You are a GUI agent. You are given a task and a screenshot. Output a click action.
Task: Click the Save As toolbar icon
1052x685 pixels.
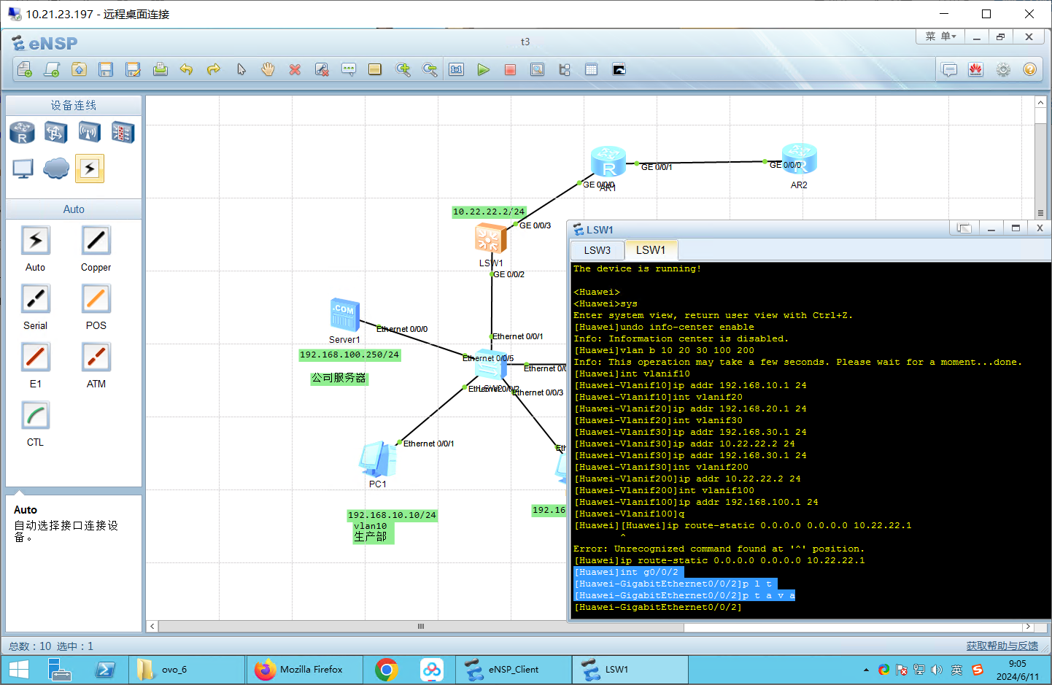point(133,69)
